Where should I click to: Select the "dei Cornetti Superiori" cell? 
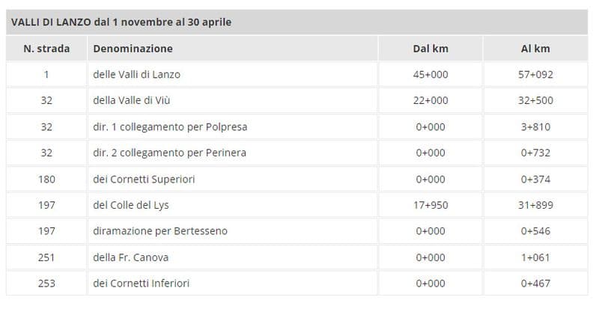pos(143,180)
